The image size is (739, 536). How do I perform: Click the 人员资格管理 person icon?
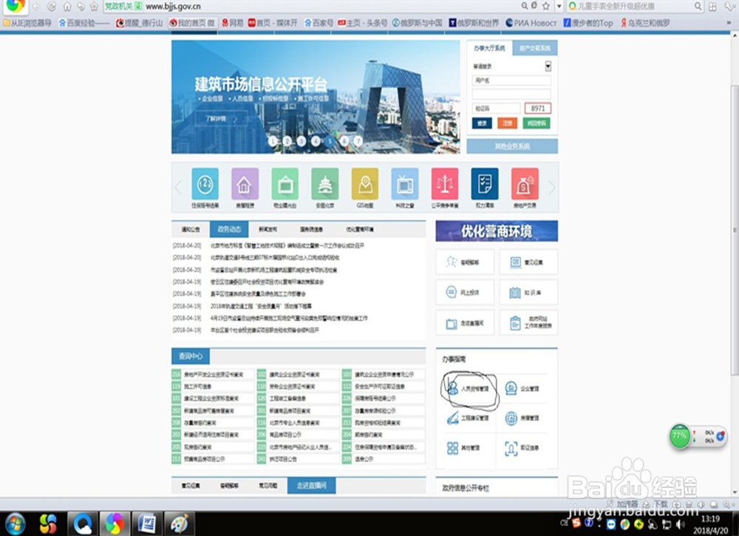[453, 388]
